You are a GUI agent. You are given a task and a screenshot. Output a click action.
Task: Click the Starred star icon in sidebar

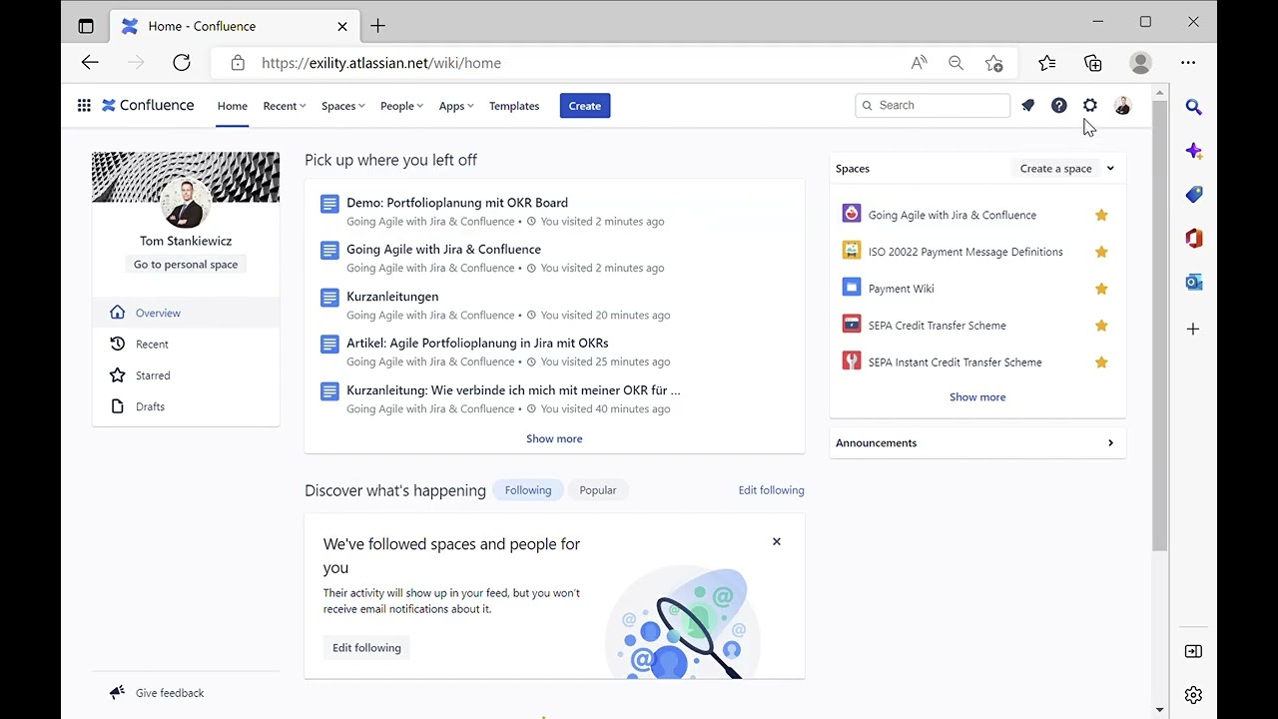[117, 375]
